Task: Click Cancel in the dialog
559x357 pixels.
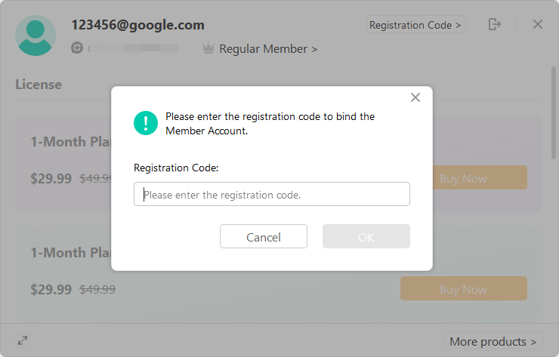Action: (x=264, y=236)
